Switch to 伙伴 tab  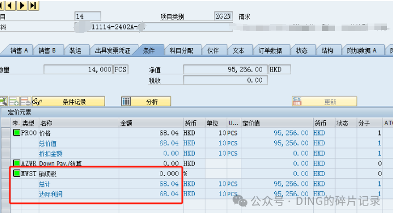point(213,50)
